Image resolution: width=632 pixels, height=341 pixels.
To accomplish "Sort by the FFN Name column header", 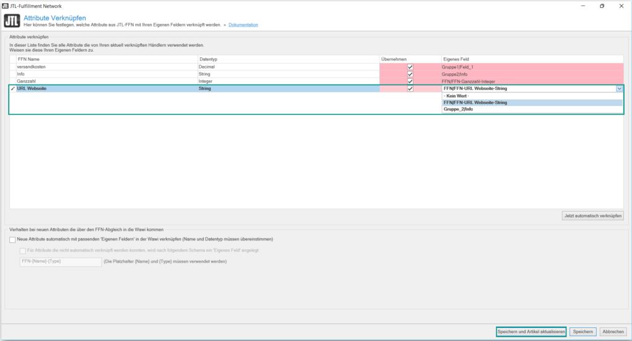I will point(28,59).
